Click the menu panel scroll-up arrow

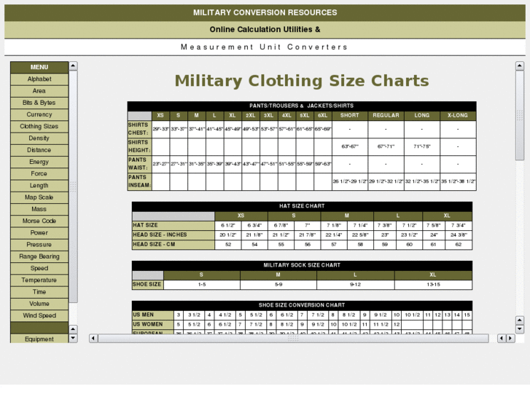[x=73, y=66]
